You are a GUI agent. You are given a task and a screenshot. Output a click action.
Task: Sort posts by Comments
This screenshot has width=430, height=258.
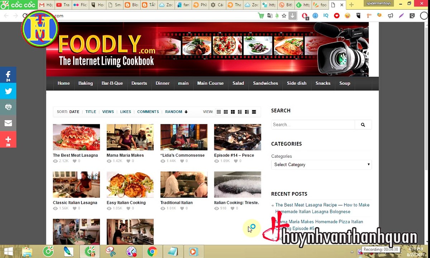pyautogui.click(x=148, y=112)
